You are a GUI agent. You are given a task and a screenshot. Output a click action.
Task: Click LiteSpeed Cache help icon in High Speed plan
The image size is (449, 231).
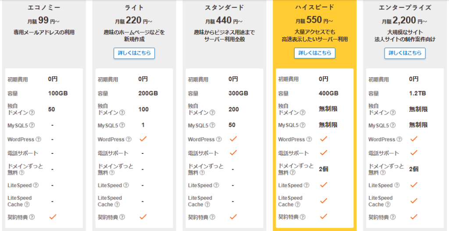298,205
